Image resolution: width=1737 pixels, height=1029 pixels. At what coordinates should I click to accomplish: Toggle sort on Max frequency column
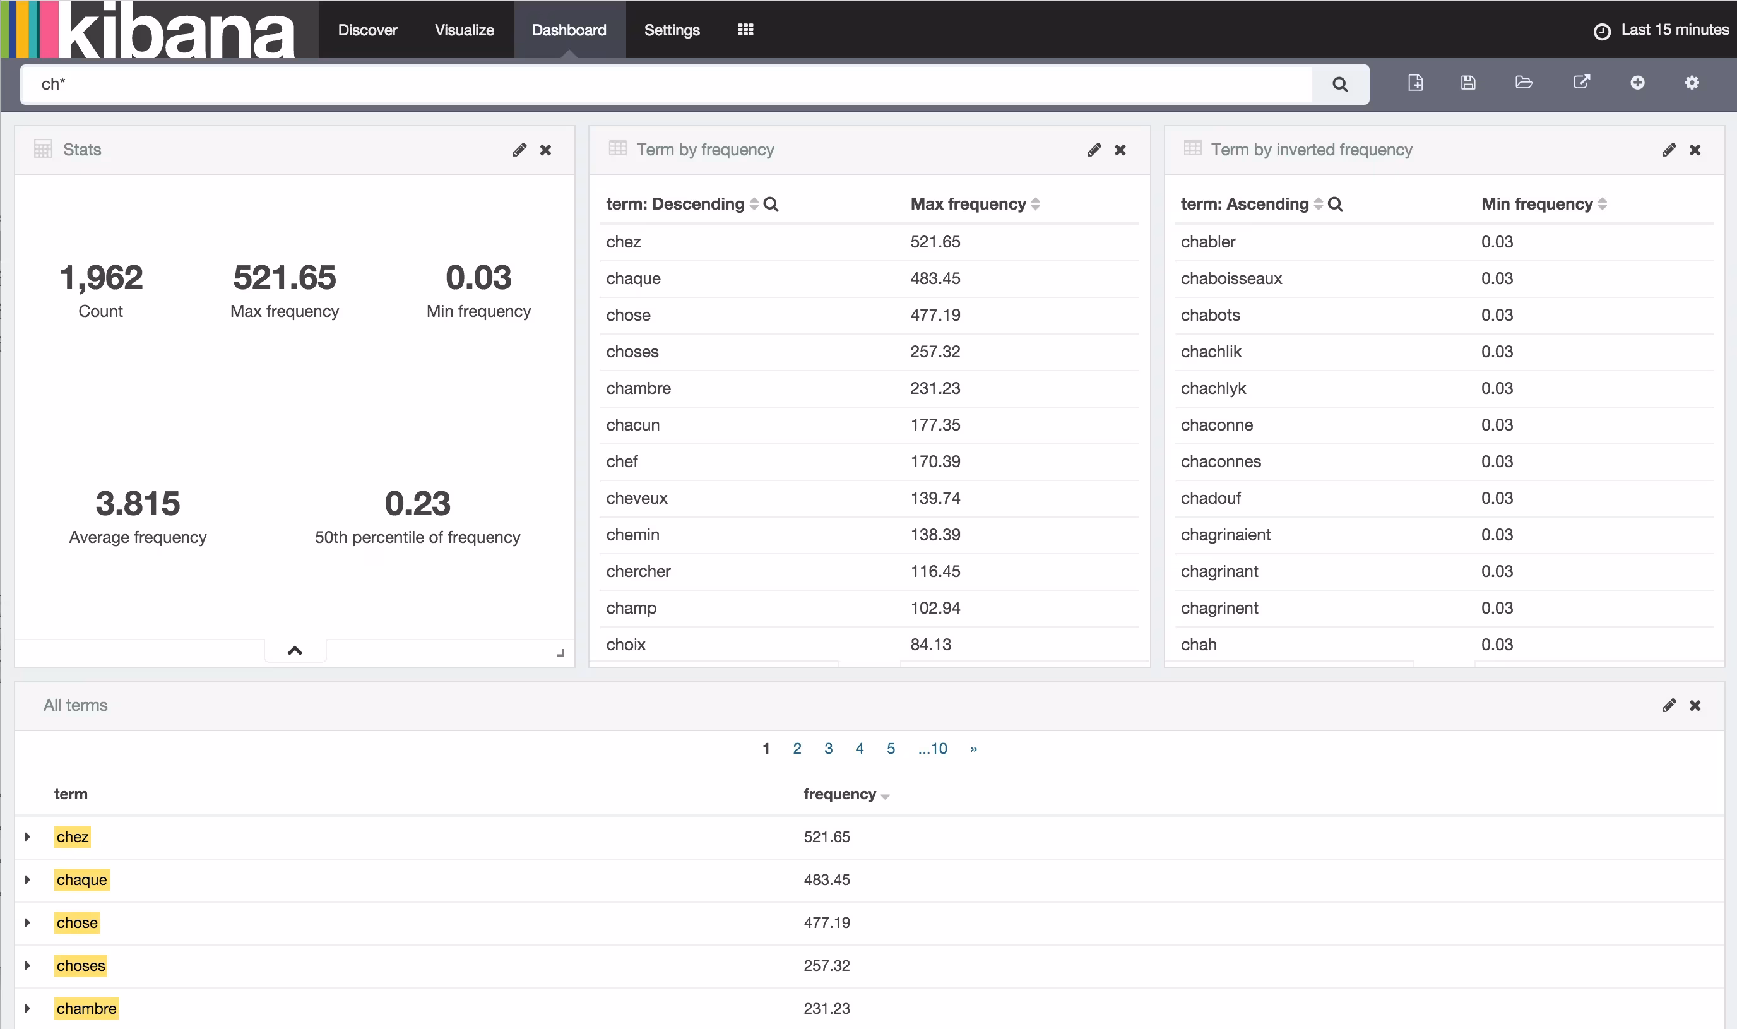[1036, 204]
